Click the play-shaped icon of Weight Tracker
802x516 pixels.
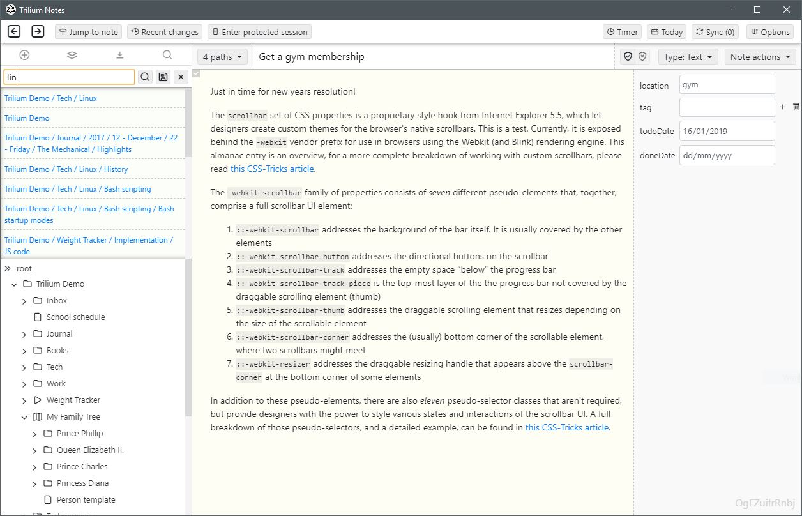[x=38, y=400]
